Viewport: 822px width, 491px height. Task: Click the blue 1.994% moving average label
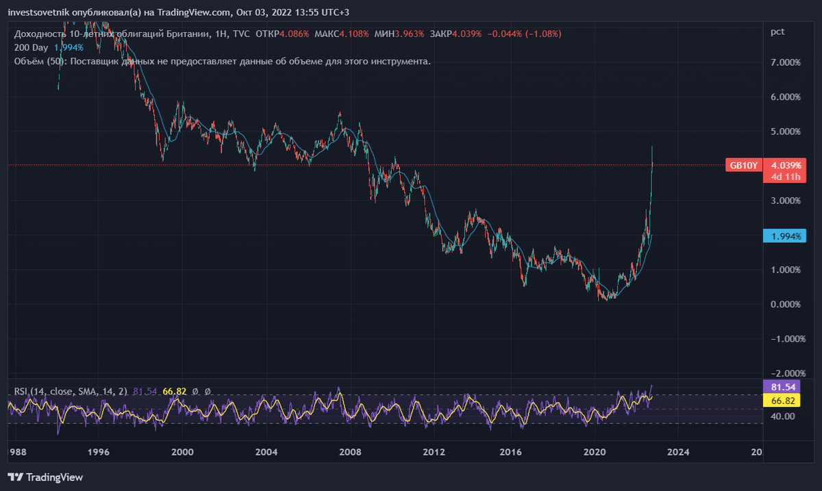tap(786, 236)
